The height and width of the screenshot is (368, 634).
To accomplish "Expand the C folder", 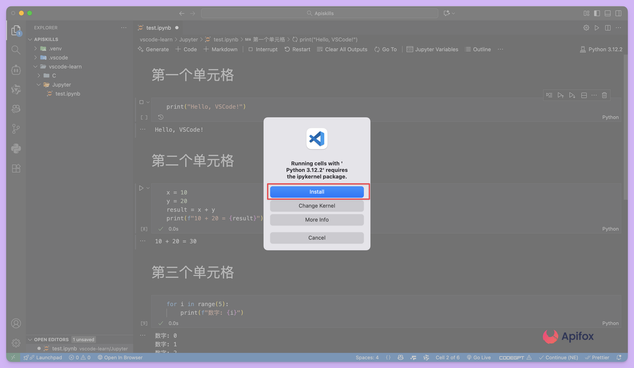I will 39,75.
